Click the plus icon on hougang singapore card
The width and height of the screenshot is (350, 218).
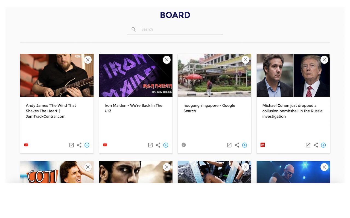[244, 145]
